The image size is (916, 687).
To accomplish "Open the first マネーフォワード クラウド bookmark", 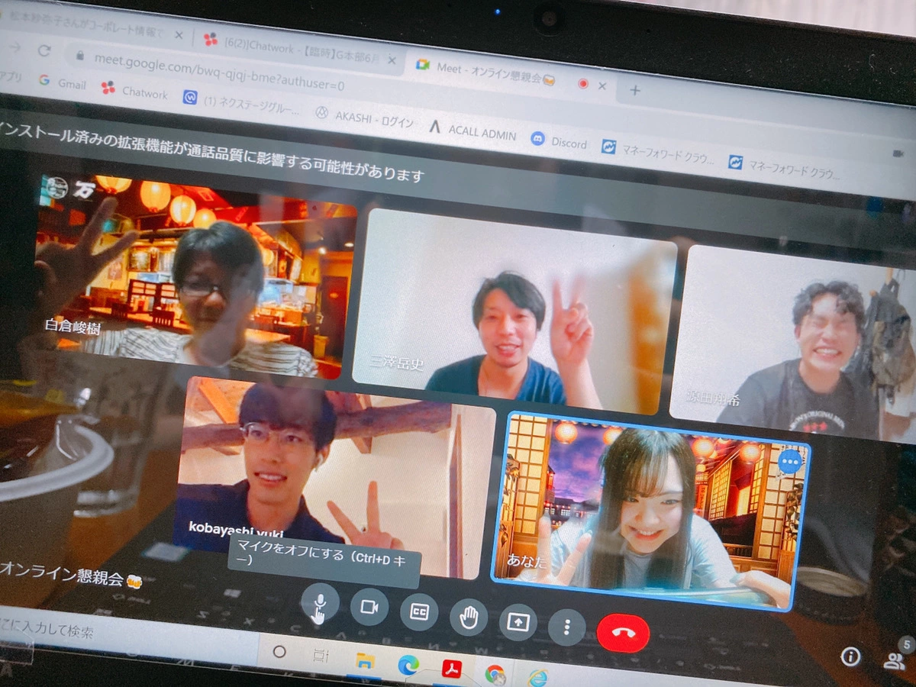I will [x=659, y=153].
